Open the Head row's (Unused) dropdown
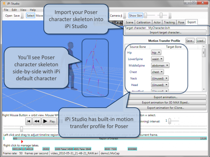The height and width of the screenshot is (157, 210). [160, 85]
